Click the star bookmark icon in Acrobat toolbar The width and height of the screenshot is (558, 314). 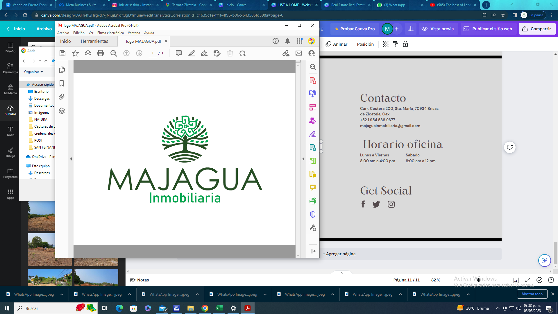click(75, 53)
